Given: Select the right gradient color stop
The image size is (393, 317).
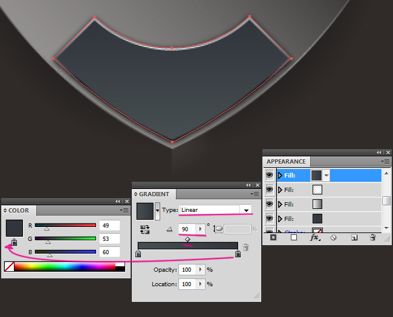Looking at the screenshot, I should pos(238,254).
